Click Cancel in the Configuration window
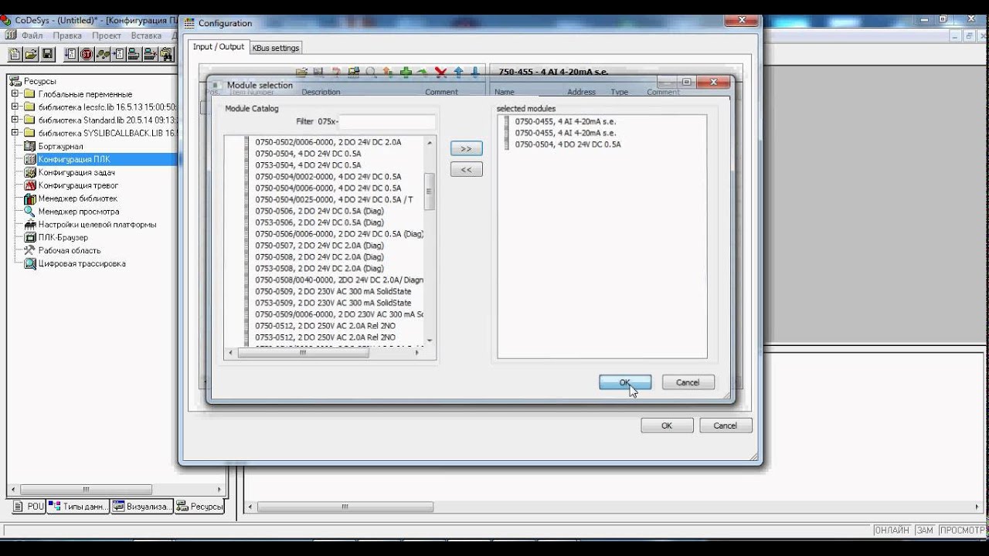 pos(725,425)
